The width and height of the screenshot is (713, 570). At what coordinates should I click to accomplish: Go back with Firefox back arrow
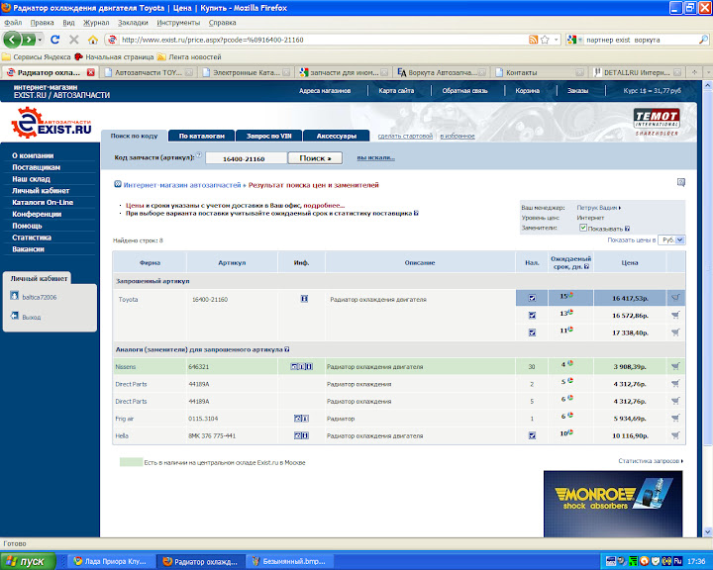point(12,40)
